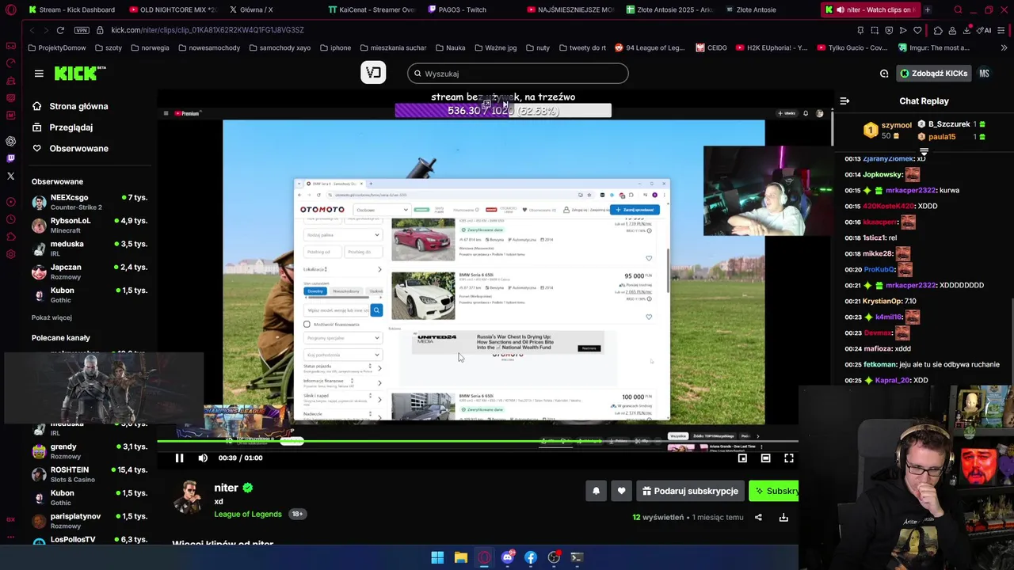Click into the Wyszukaj search field
The height and width of the screenshot is (570, 1014).
518,74
